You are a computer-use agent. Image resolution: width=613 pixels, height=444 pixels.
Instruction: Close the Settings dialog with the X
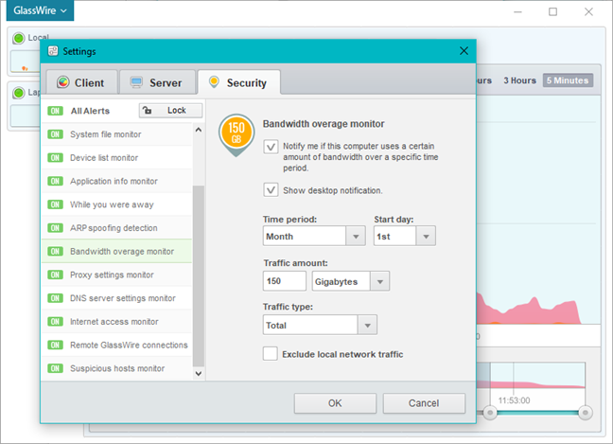[x=464, y=51]
